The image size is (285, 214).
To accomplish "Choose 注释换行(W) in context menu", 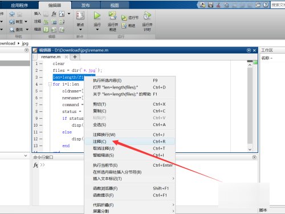I will (129, 135).
